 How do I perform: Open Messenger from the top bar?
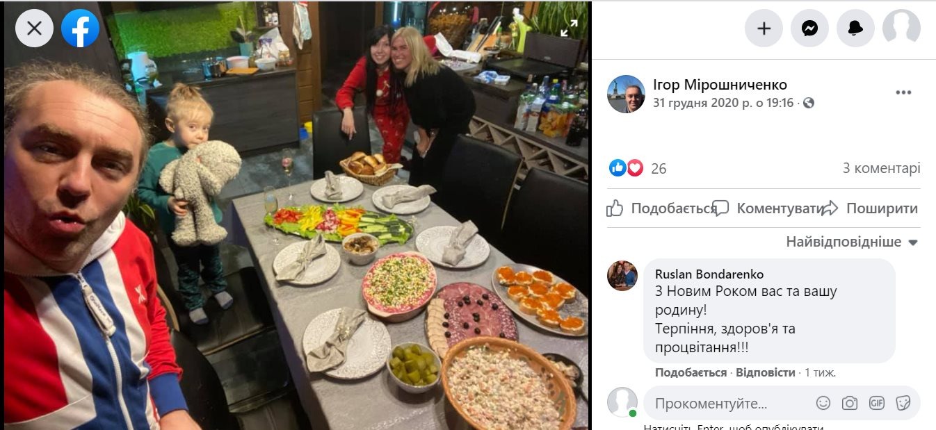tap(809, 28)
